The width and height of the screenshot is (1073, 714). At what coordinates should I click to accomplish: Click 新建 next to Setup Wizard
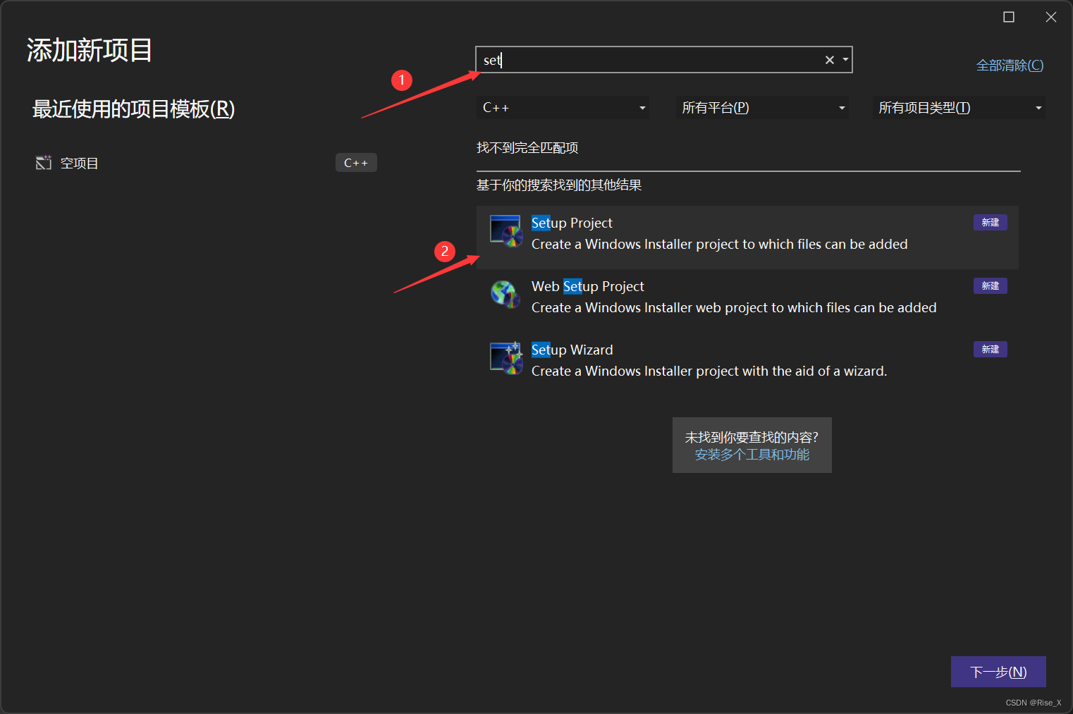pos(990,349)
